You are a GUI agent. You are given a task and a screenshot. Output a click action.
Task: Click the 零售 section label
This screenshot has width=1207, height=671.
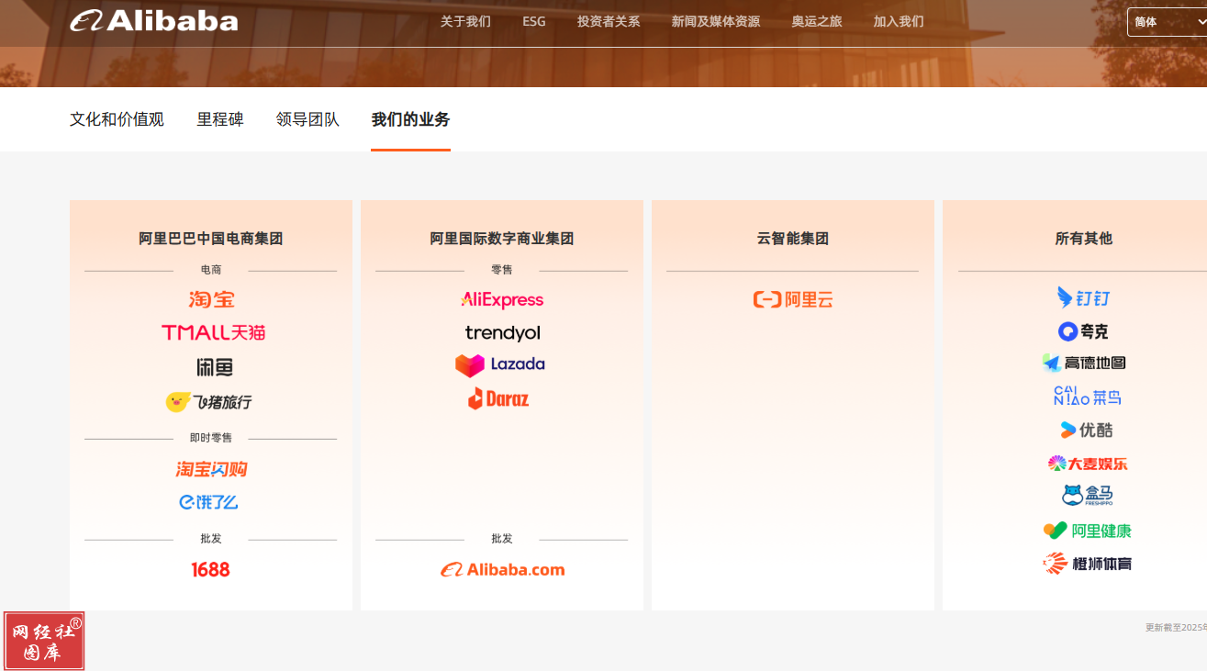tap(502, 270)
